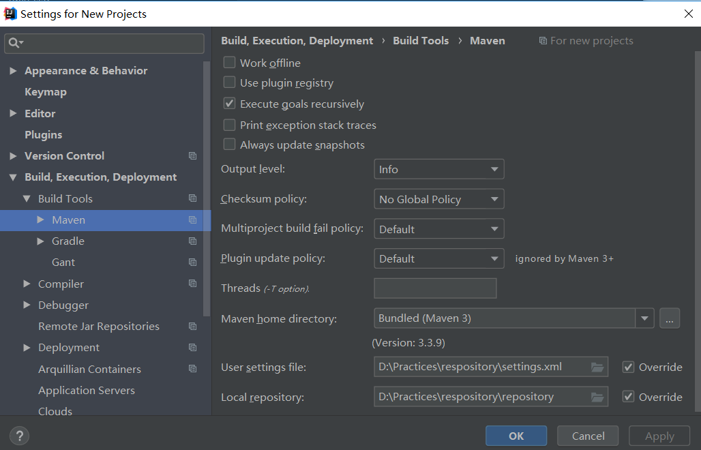Browse folder for Local repository
Image resolution: width=701 pixels, height=450 pixels.
pos(597,397)
